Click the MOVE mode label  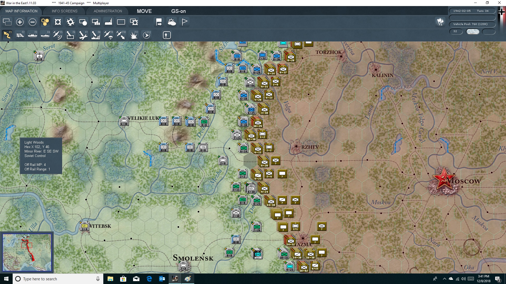tap(144, 11)
